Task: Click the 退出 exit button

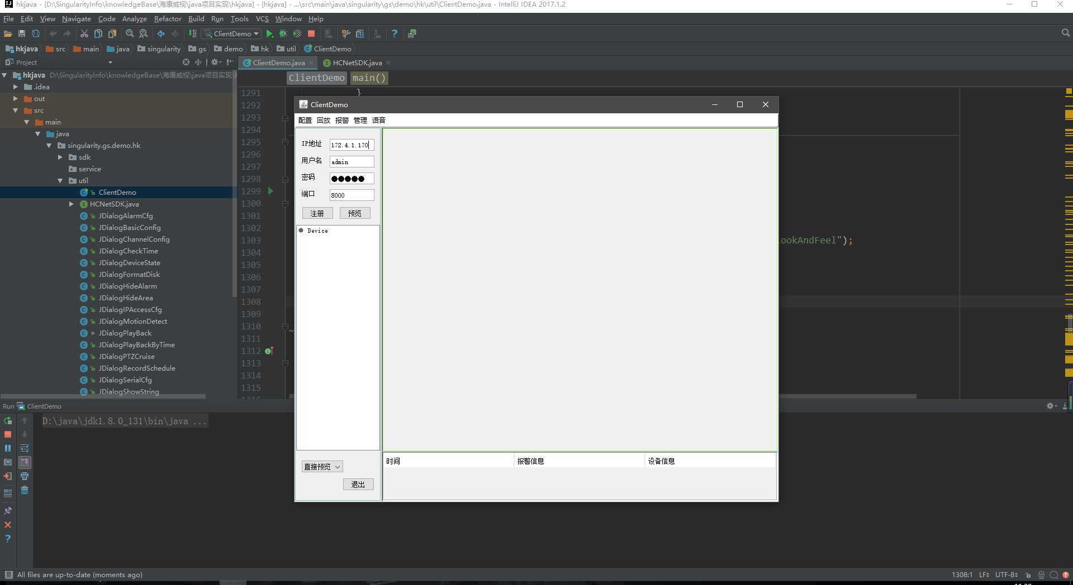Action: coord(358,485)
